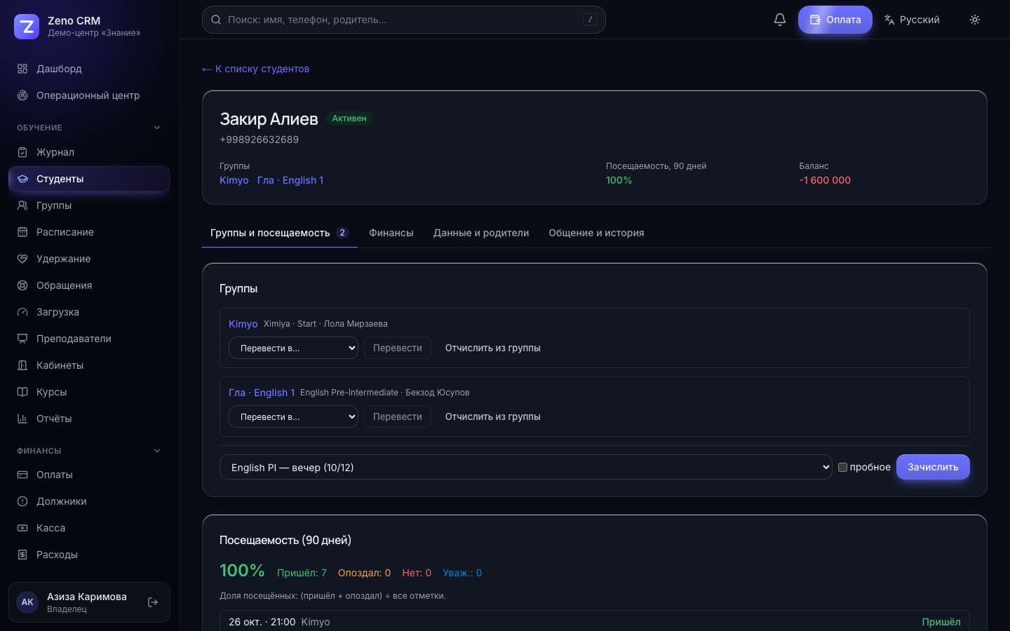Image resolution: width=1010 pixels, height=631 pixels.
Task: Open Расходы page
Action: (89, 555)
